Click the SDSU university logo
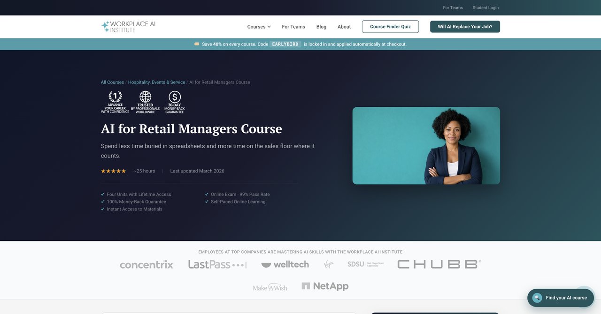Screen dimensions: 601x314 tap(366, 264)
